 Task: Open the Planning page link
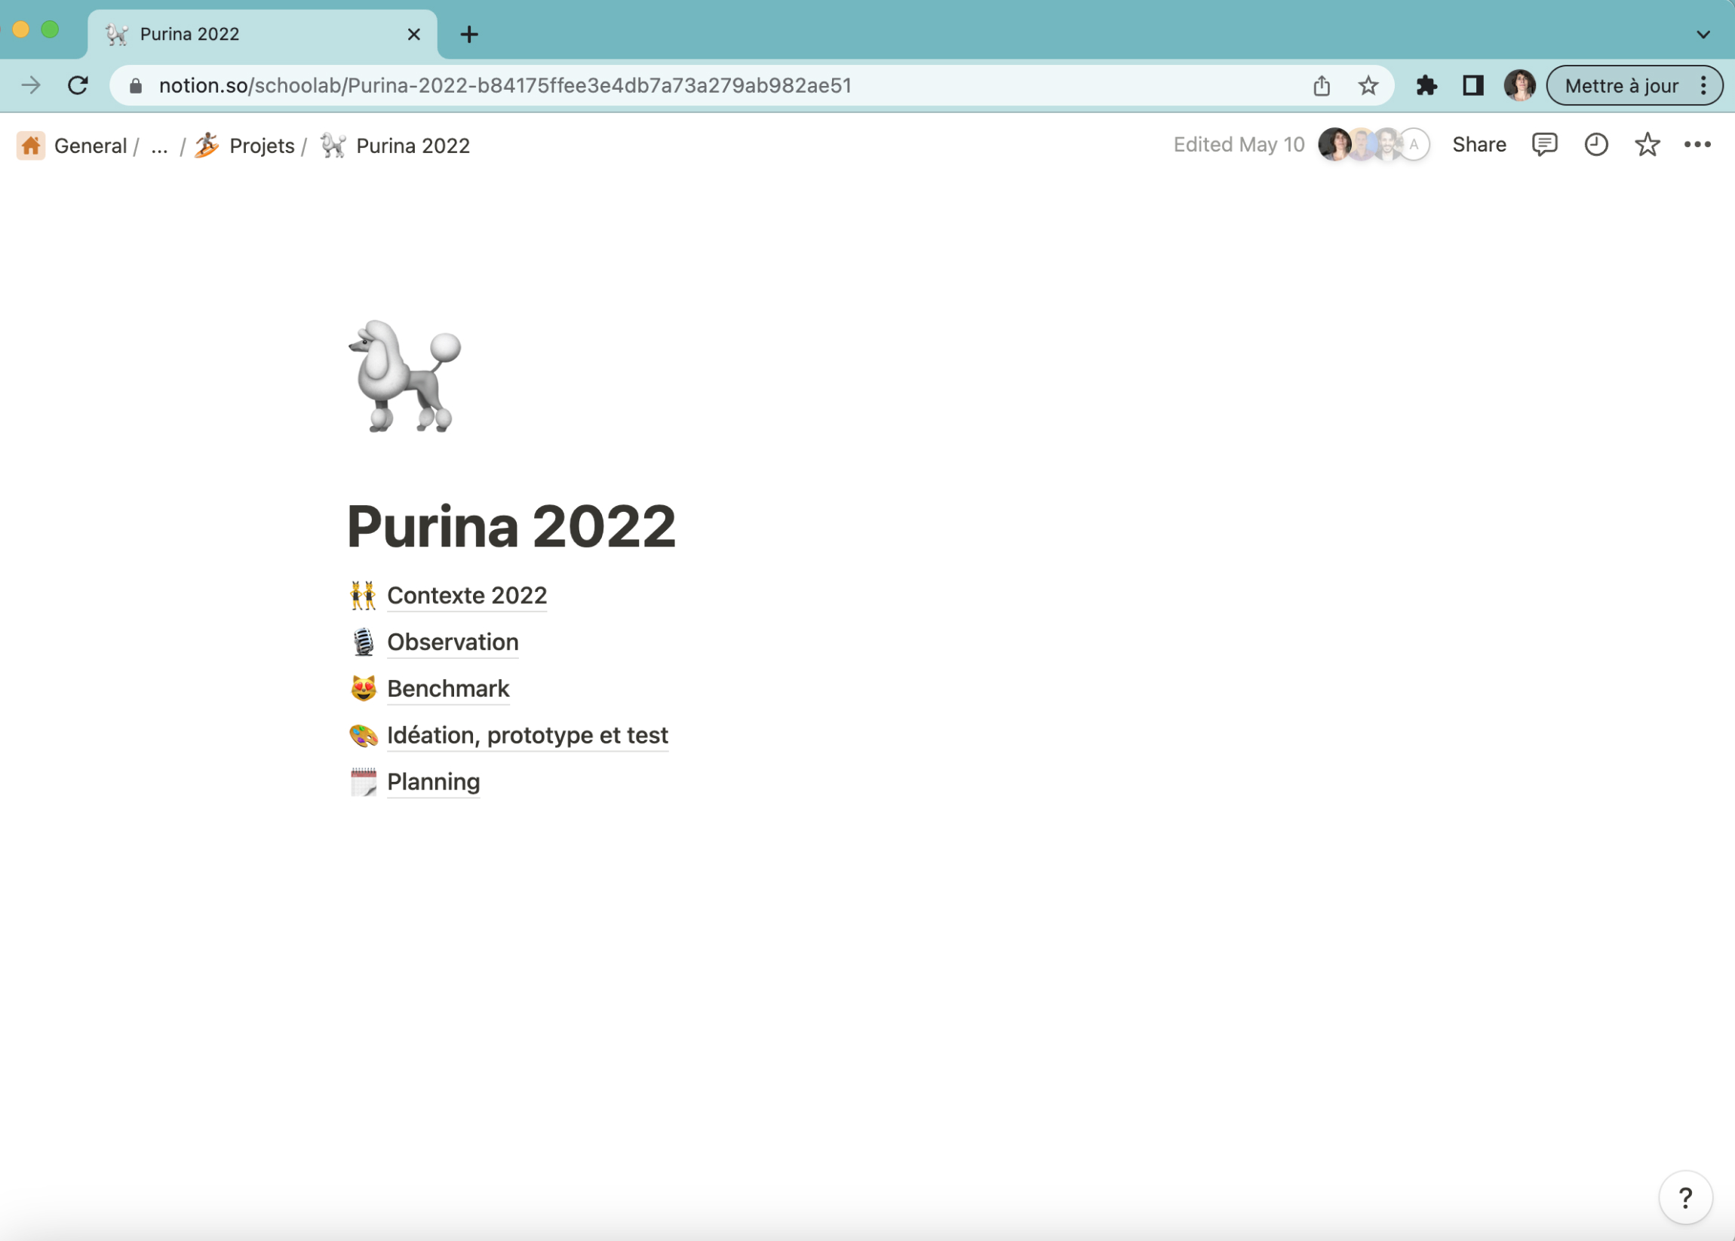tap(434, 782)
